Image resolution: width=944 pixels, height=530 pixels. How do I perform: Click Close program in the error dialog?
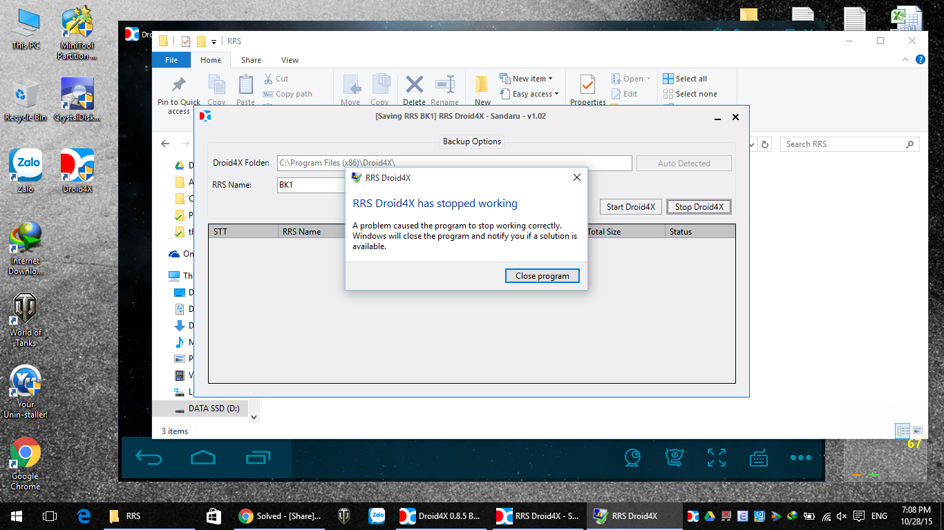click(x=542, y=276)
